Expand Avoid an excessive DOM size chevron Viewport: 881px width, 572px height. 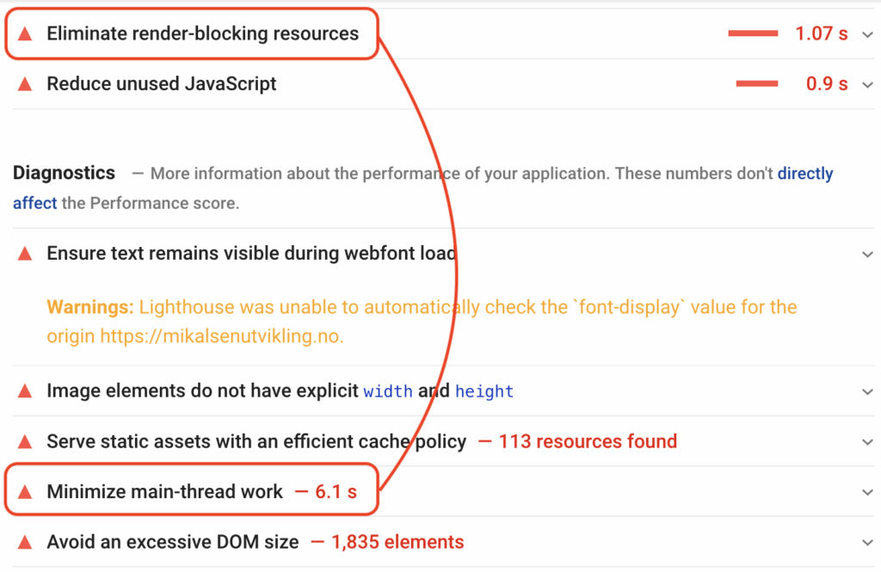(866, 543)
